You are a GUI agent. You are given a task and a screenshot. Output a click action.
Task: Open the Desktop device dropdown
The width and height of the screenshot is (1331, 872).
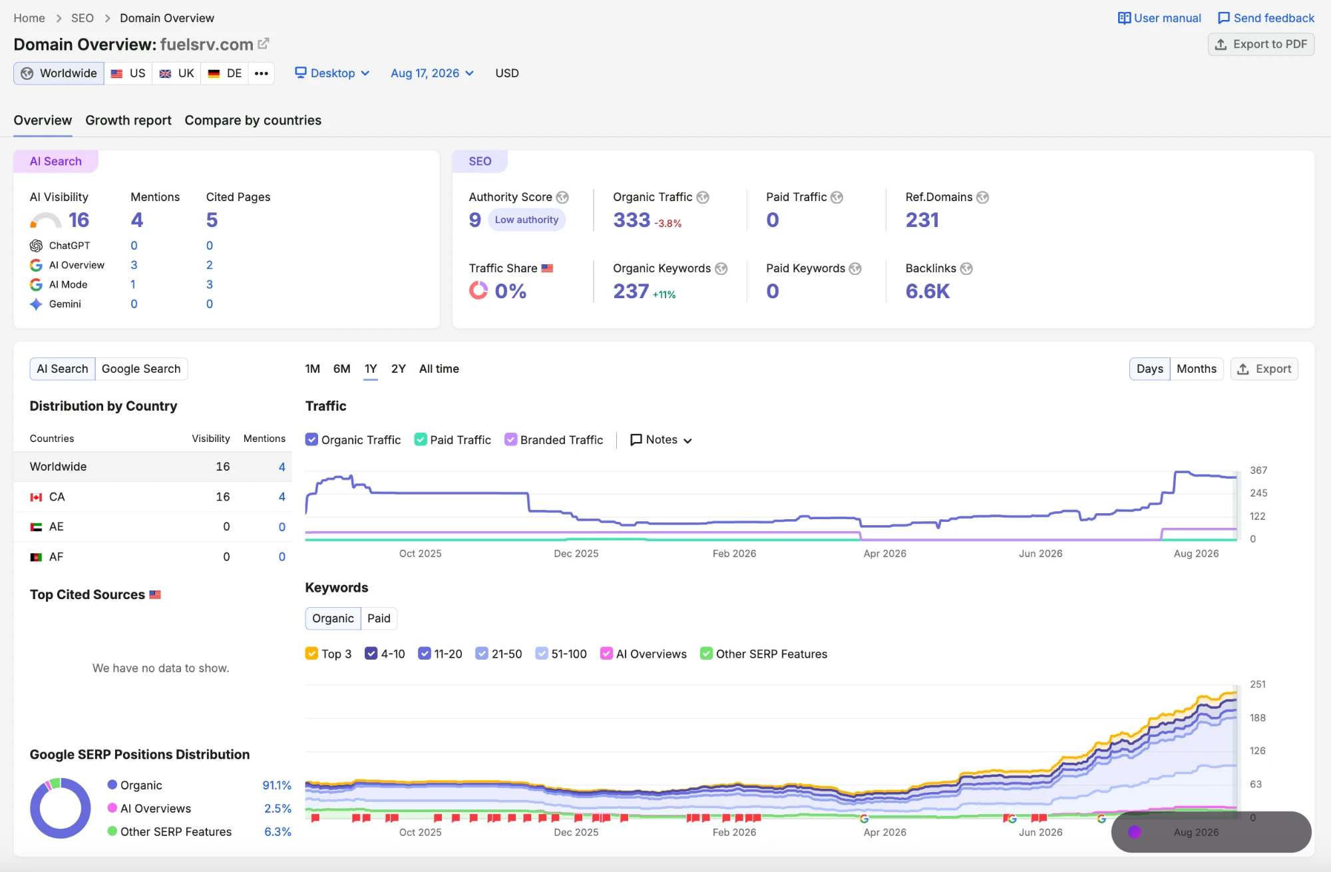tap(332, 73)
